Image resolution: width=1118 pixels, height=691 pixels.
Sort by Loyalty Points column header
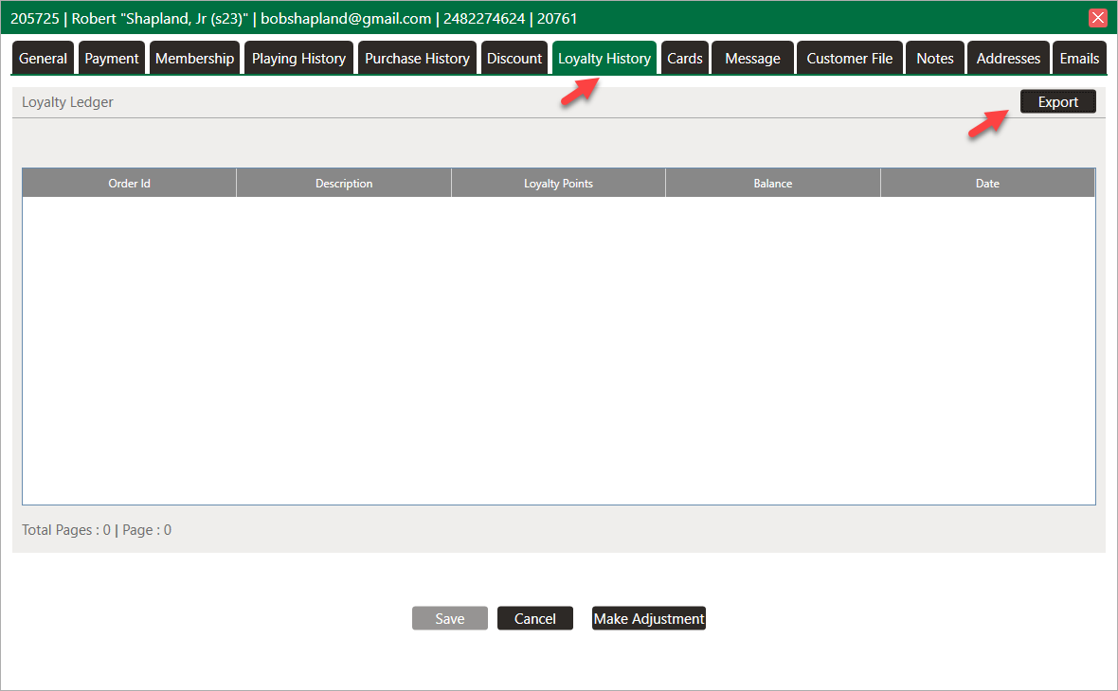(x=558, y=184)
